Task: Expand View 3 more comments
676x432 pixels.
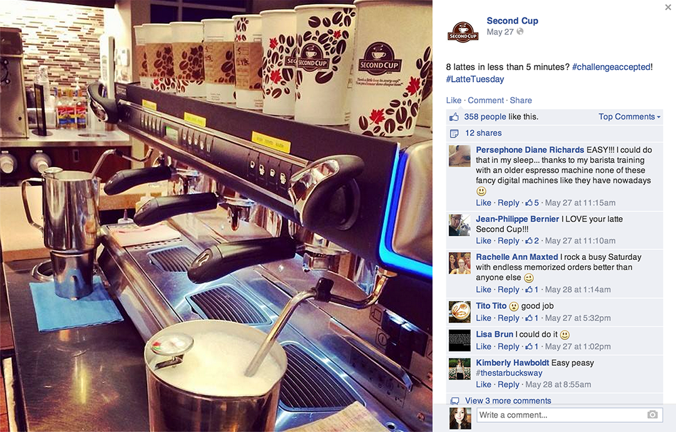Action: [x=508, y=401]
